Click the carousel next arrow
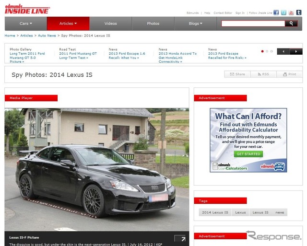 (296, 51)
